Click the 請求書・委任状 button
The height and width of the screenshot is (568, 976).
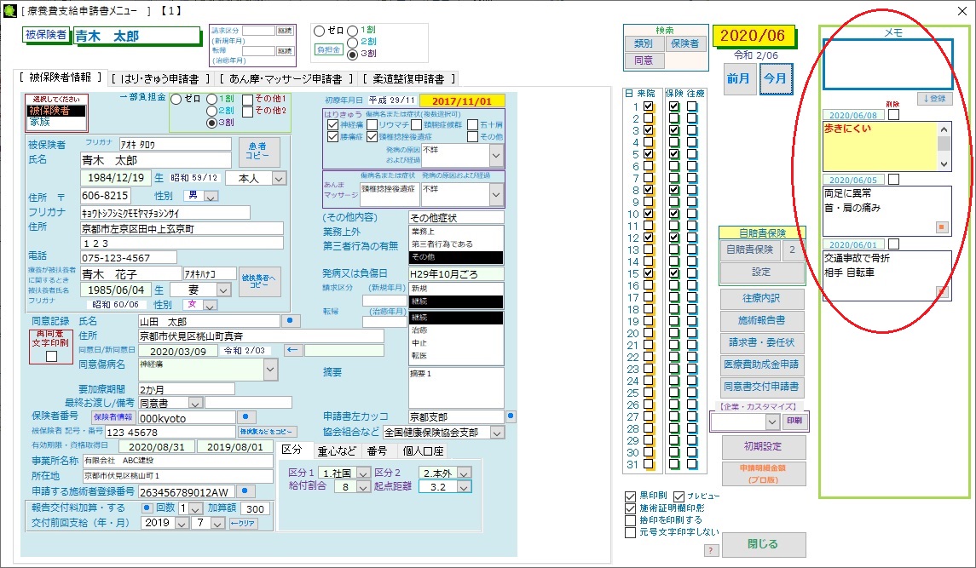(x=762, y=343)
